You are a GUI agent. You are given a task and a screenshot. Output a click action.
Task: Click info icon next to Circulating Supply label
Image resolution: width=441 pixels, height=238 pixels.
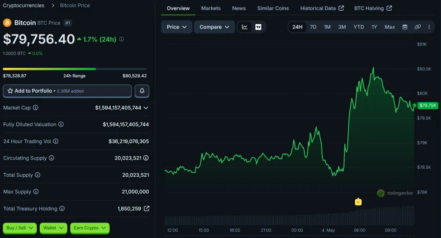tap(52, 158)
